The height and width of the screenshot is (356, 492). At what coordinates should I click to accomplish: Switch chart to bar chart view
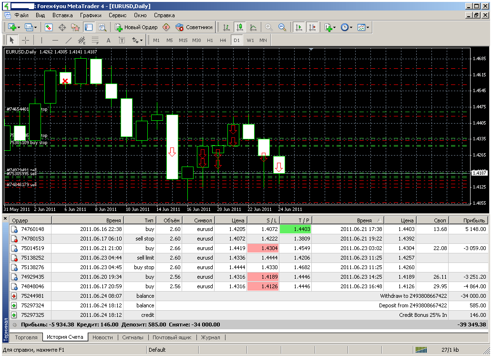(226, 27)
